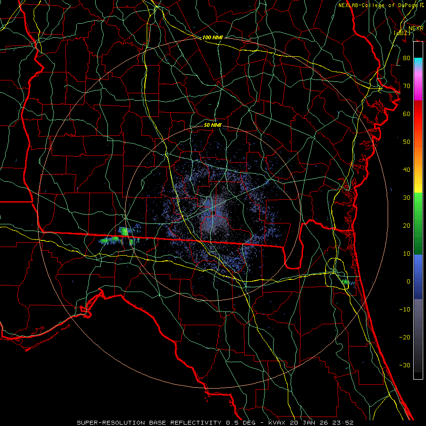Image resolution: width=426 pixels, height=426 pixels.
Task: Click the product title caption at bottom
Action: tap(215, 423)
